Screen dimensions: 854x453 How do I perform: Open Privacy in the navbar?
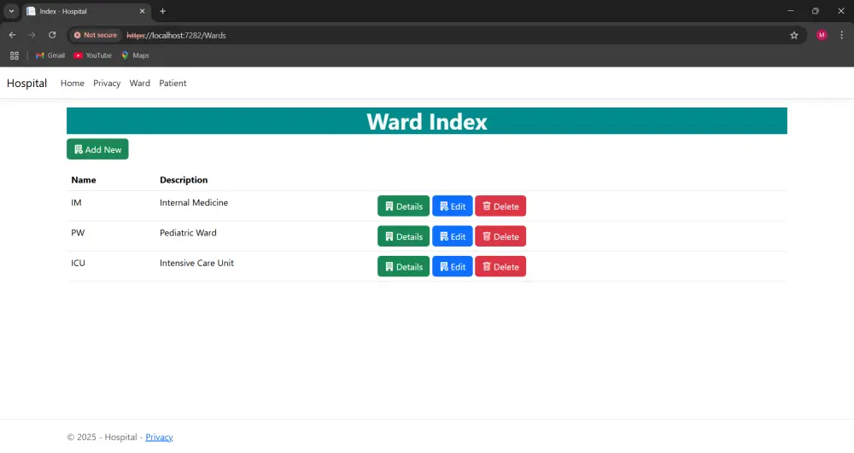(x=107, y=84)
